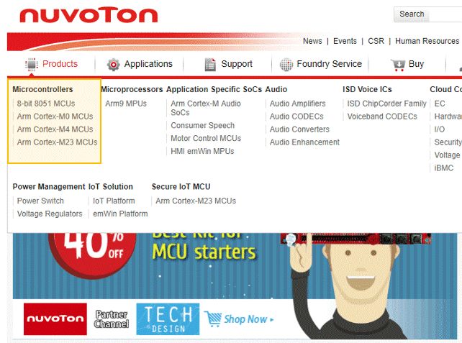Screen dimensions: 462x343
Task: Open Motor Control MCUs
Action: click(x=206, y=138)
